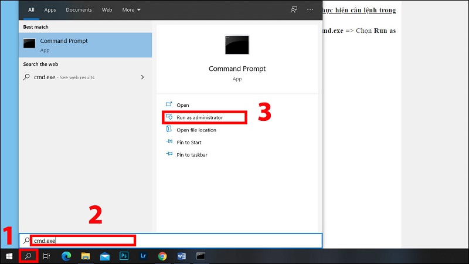Open File Explorer from the taskbar
Screen dimensions: 469x264
point(86,256)
